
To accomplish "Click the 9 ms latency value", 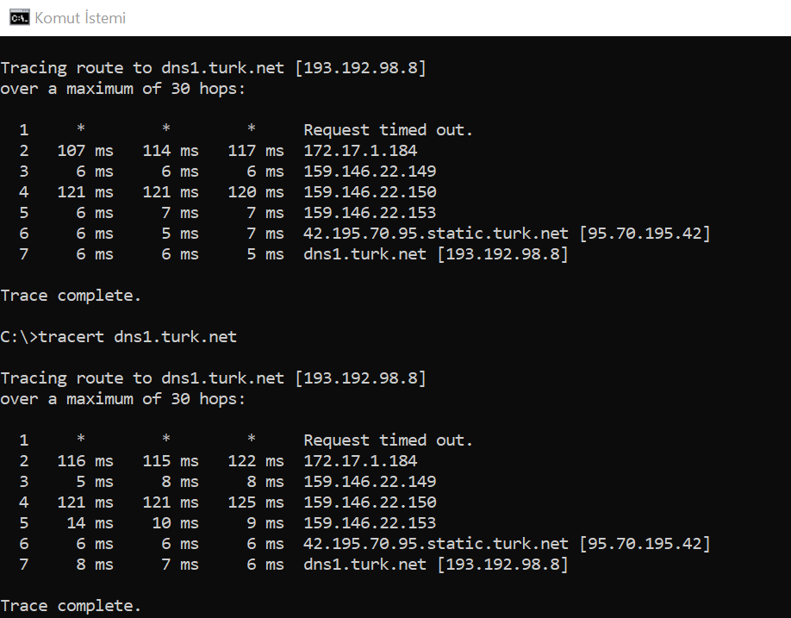I will pyautogui.click(x=265, y=522).
